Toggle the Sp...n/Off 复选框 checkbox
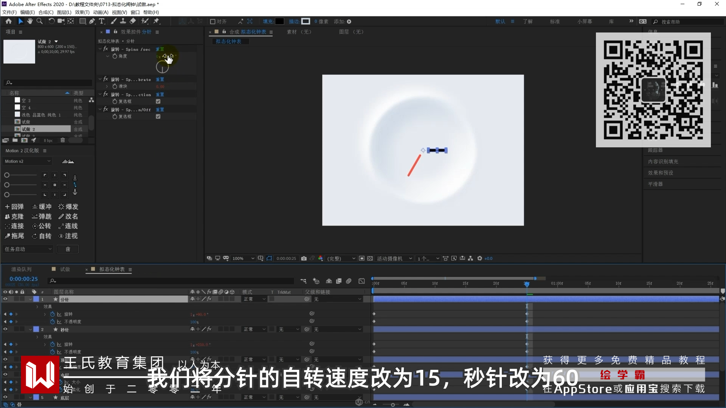The image size is (726, 408). click(158, 116)
